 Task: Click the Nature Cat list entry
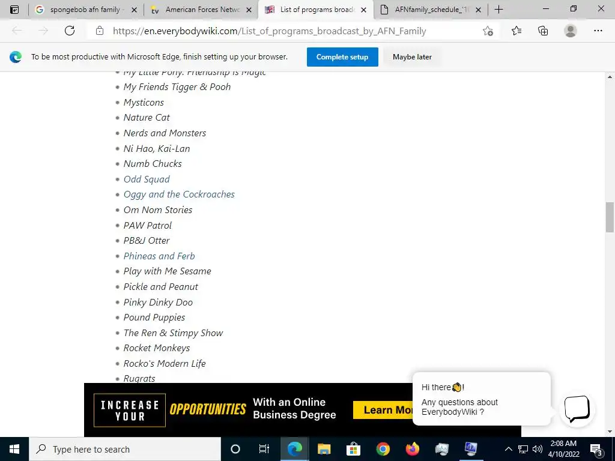[x=147, y=118]
